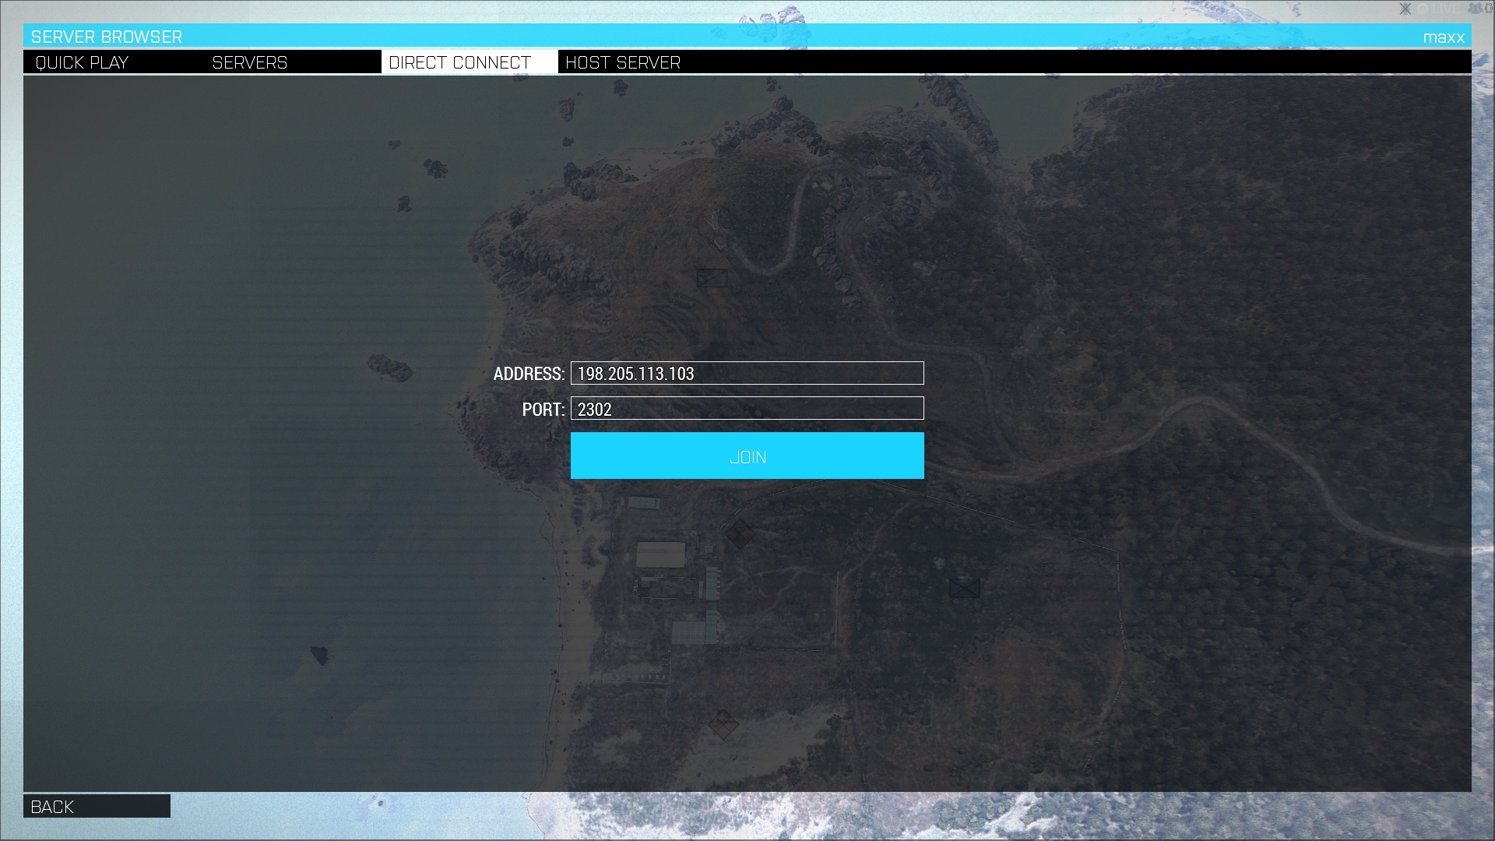Click the red diamond marker near the southern beach
This screenshot has height=841, width=1495.
[723, 724]
